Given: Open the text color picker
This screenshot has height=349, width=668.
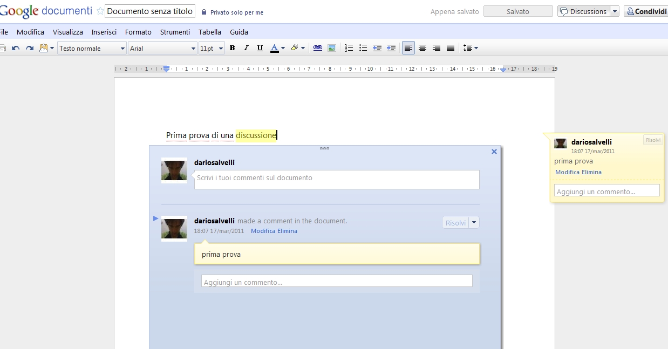Looking at the screenshot, I should click(x=277, y=48).
